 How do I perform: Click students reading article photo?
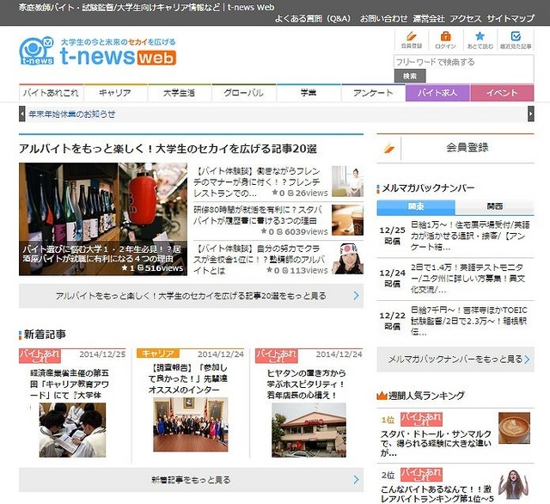click(x=72, y=429)
